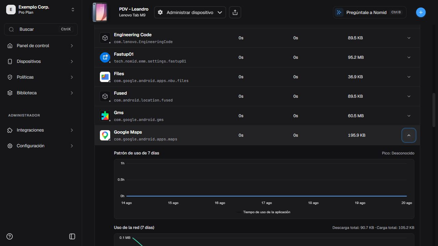Click the Nomid sparkle icon

[x=339, y=12]
